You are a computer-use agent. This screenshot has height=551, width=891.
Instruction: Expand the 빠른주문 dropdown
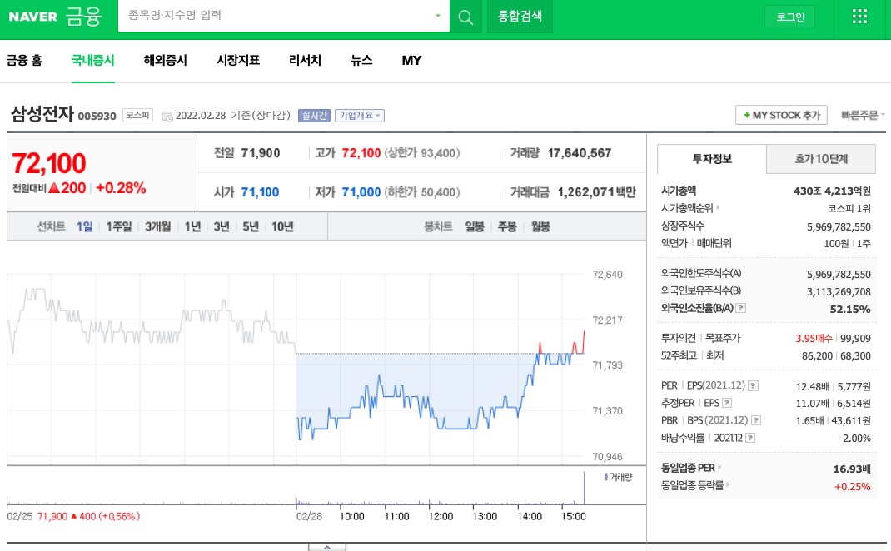(863, 116)
